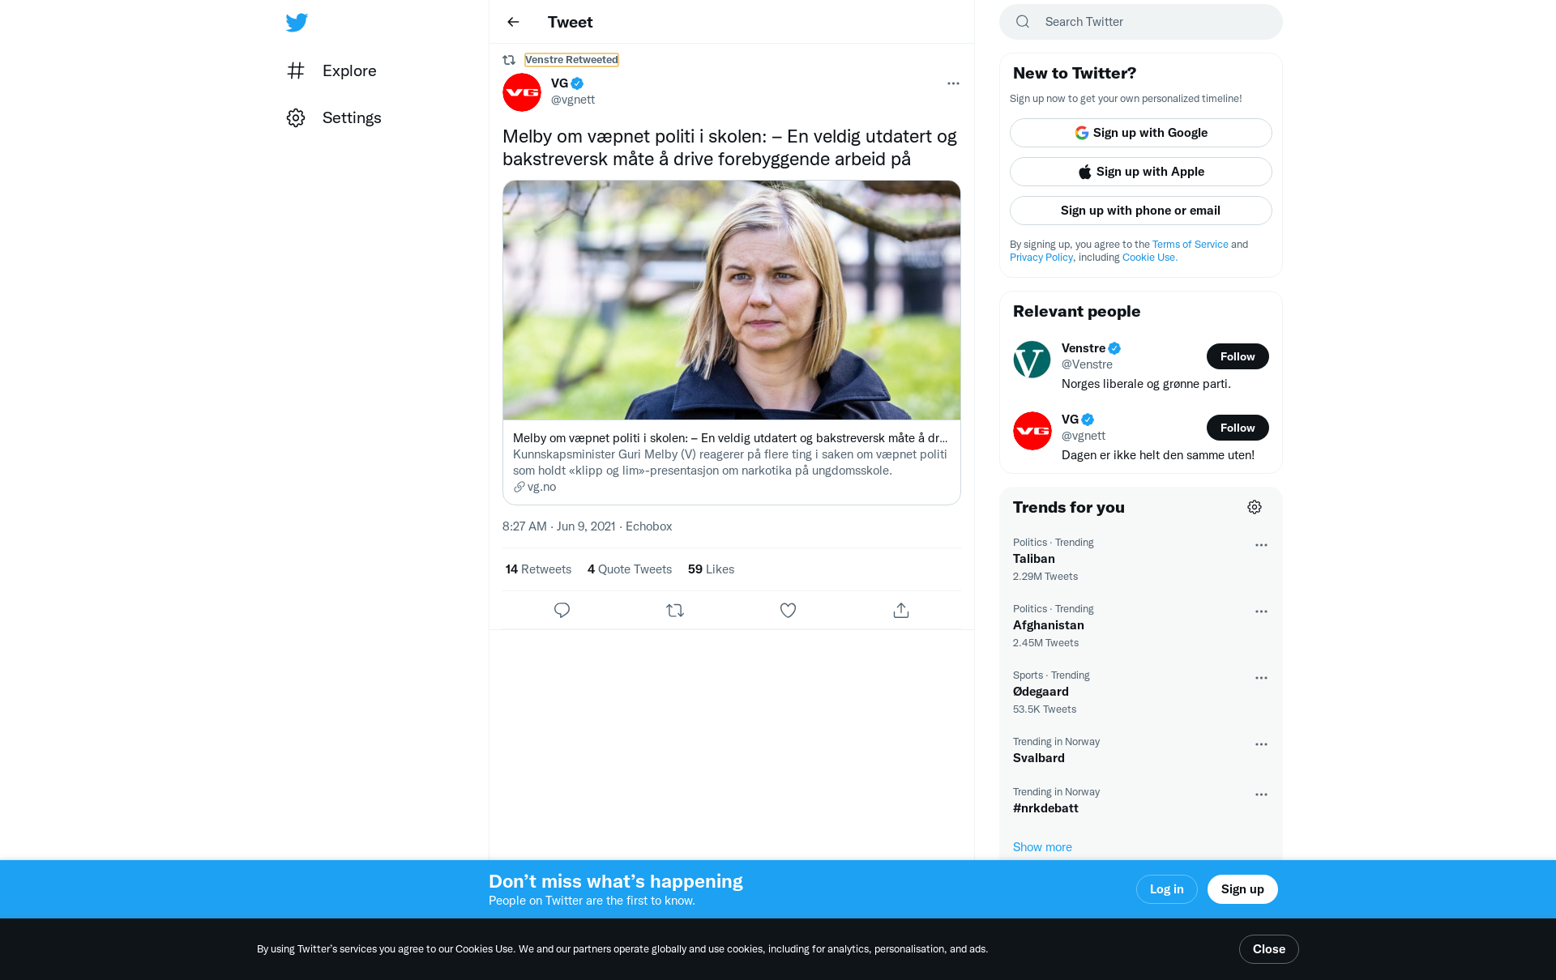The height and width of the screenshot is (980, 1556).
Task: Like the tweet with heart icon
Action: pyautogui.click(x=788, y=610)
